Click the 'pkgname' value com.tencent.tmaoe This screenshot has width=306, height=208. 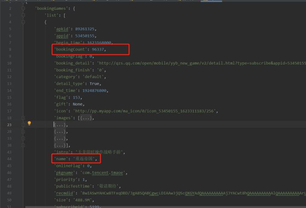coord(103,173)
